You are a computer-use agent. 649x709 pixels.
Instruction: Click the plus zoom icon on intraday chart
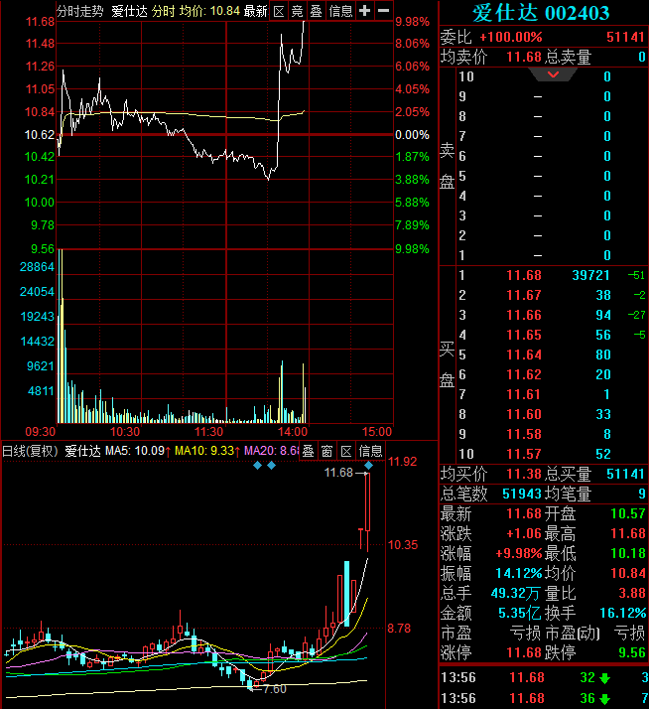pyautogui.click(x=364, y=10)
